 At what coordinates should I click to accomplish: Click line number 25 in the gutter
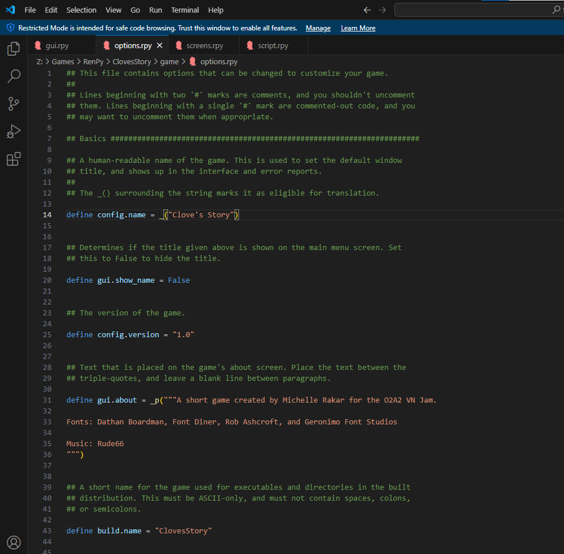coord(47,335)
